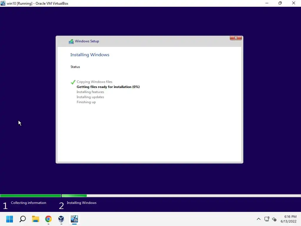Open VirtualBox Manager from taskbar

coord(61,219)
